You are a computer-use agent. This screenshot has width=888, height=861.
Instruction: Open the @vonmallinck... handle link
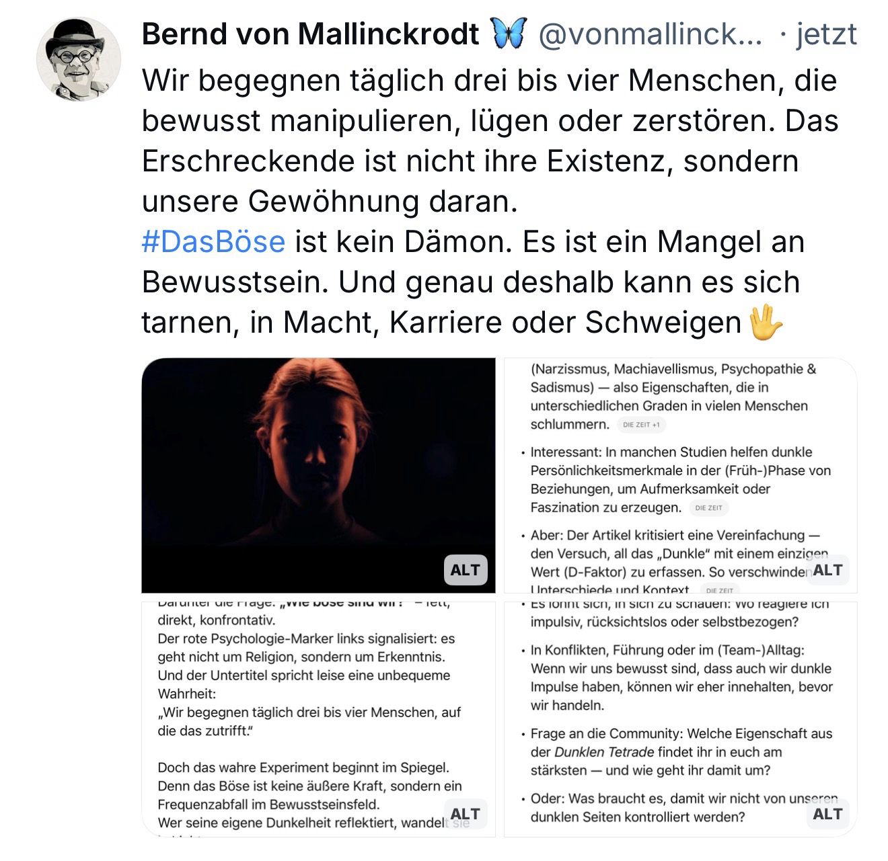650,34
